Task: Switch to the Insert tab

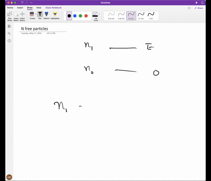Action: (x=20, y=7)
